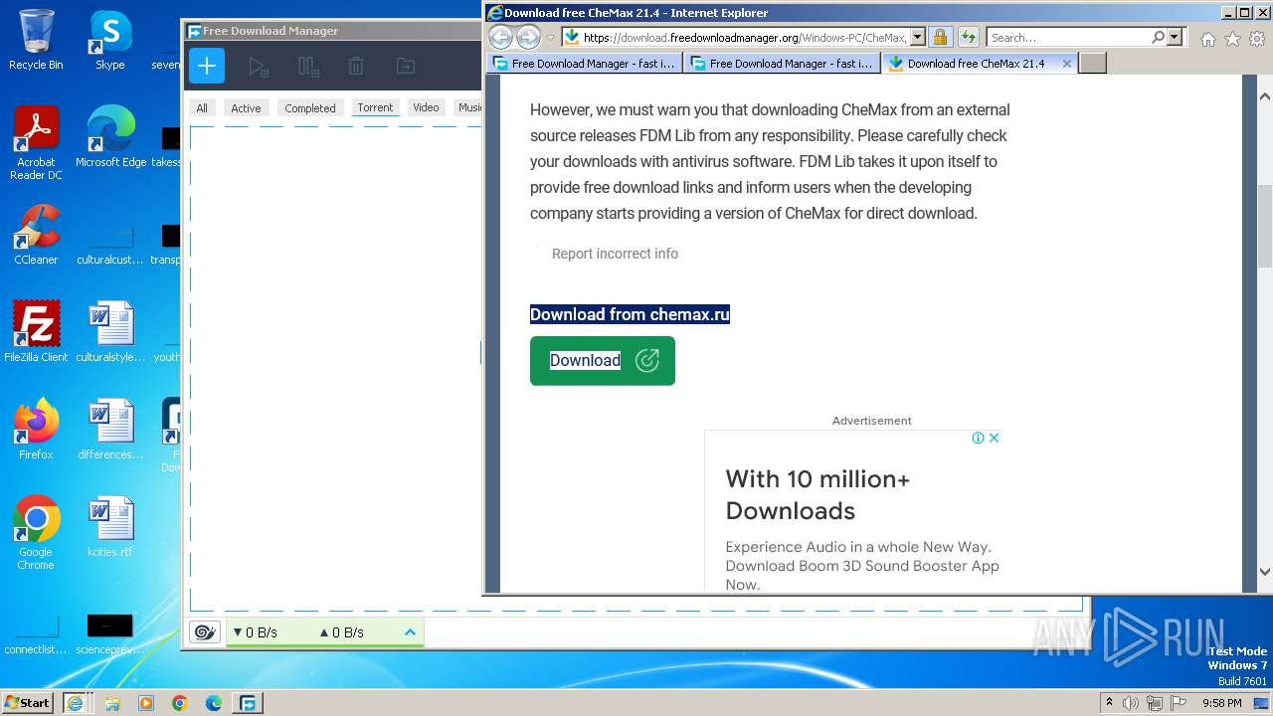The width and height of the screenshot is (1273, 716).
Task: Click the Windows Start button
Action: (28, 702)
